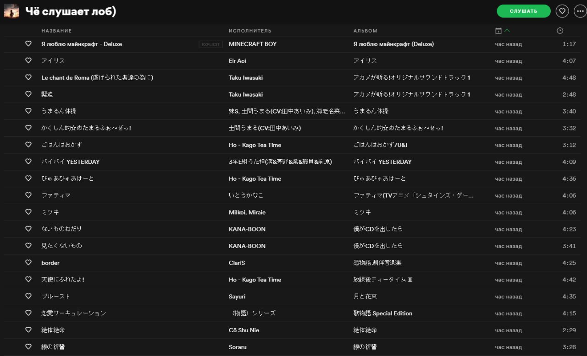The image size is (587, 356).
Task: Open album バイバイ YESTERDAY
Action: [x=382, y=162]
